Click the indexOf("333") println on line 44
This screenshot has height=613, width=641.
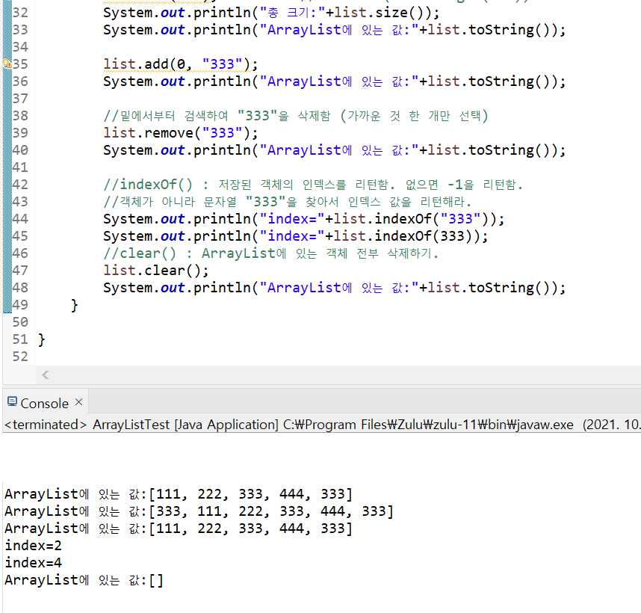pos(304,219)
